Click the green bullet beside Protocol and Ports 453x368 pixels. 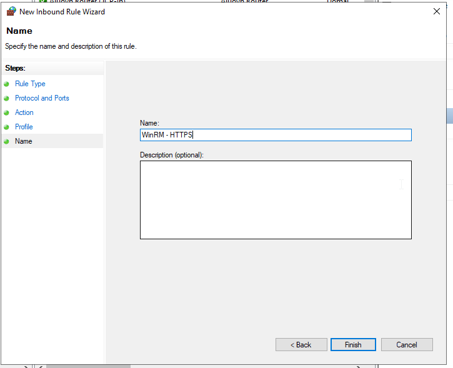(x=7, y=98)
